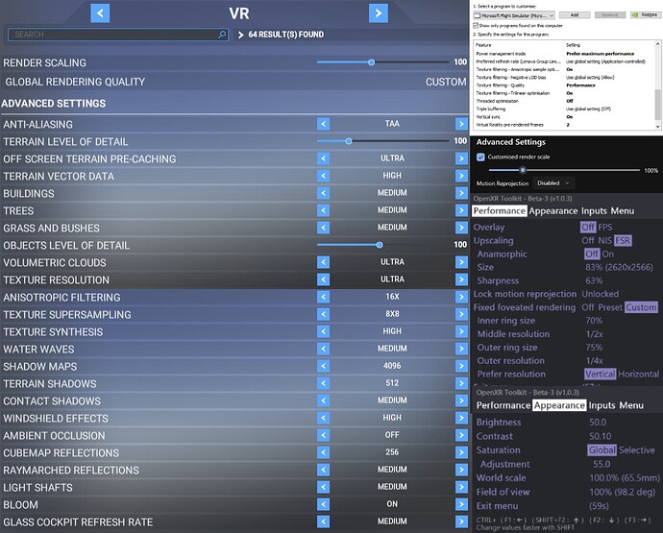Set Anamorphic option to On

[607, 254]
